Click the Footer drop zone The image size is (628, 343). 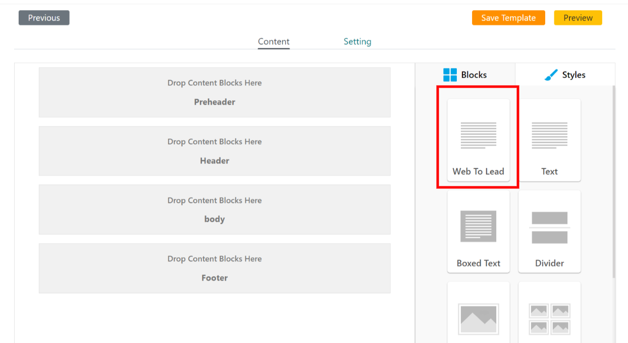coord(215,268)
